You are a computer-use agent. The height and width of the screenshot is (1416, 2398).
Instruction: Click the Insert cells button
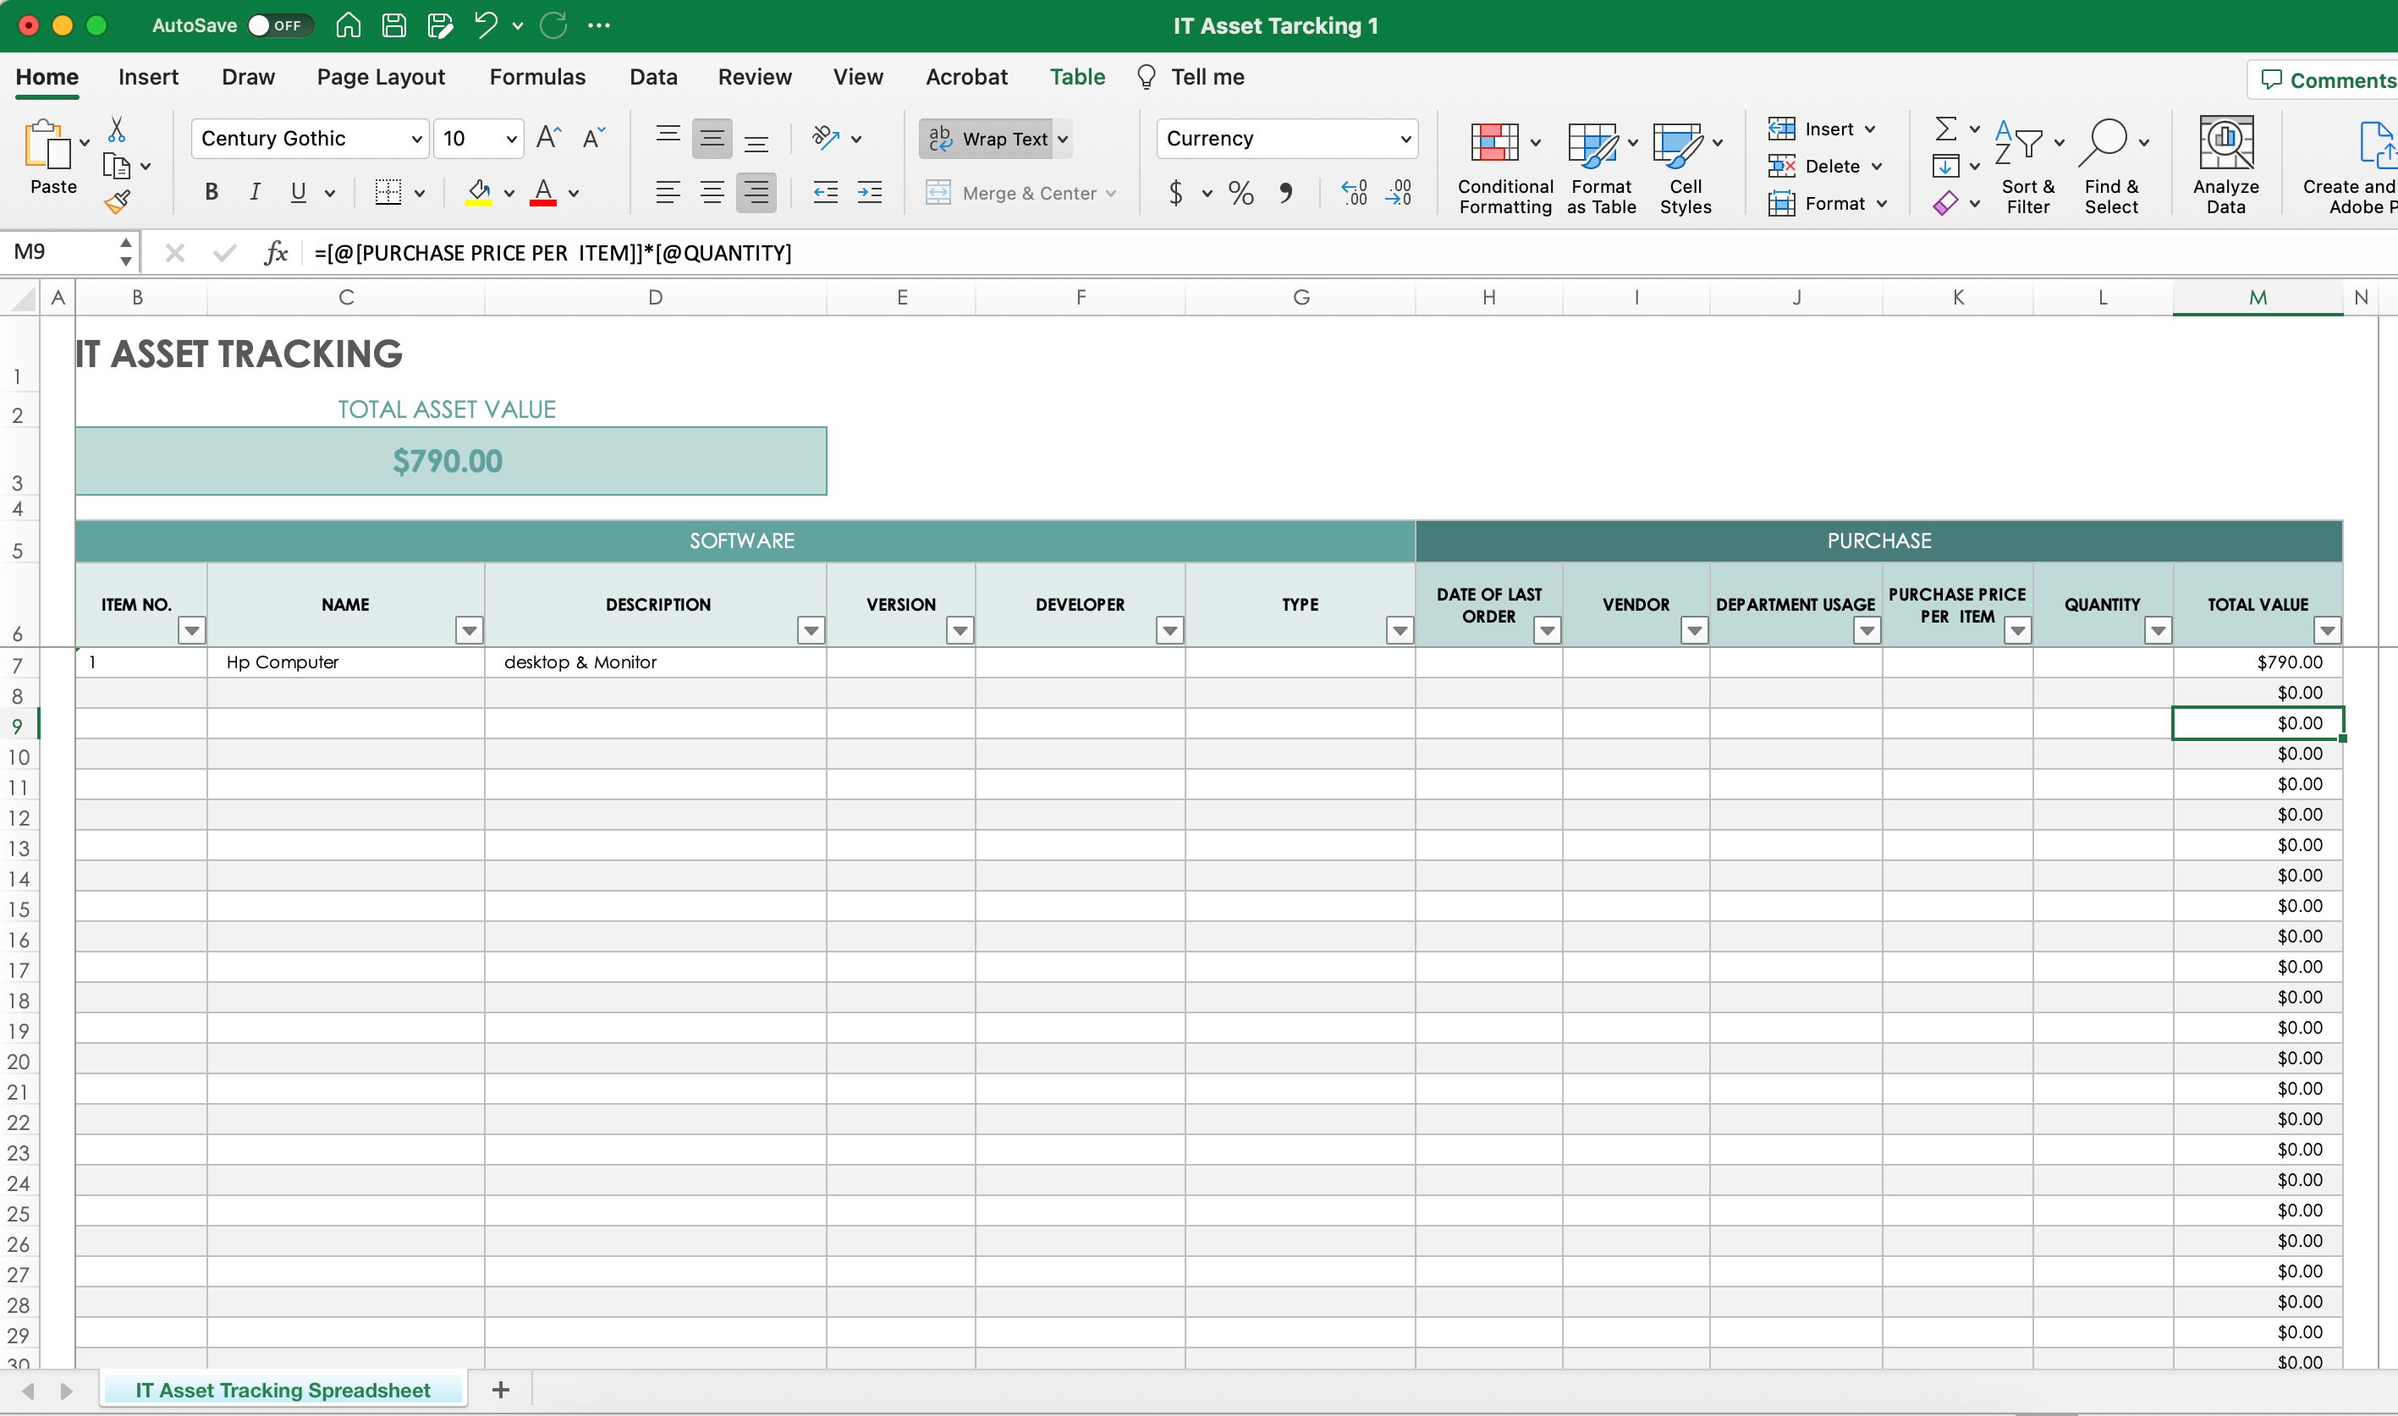click(x=1822, y=129)
